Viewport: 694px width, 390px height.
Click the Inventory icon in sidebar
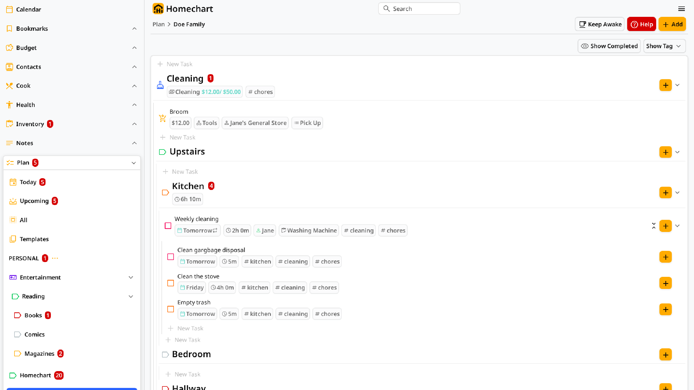pyautogui.click(x=9, y=124)
